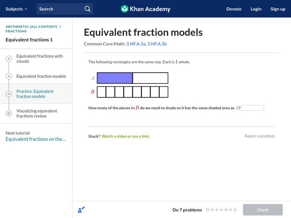This screenshot has width=291, height=218.
Task: Click Report a problem link
Action: pos(259,136)
